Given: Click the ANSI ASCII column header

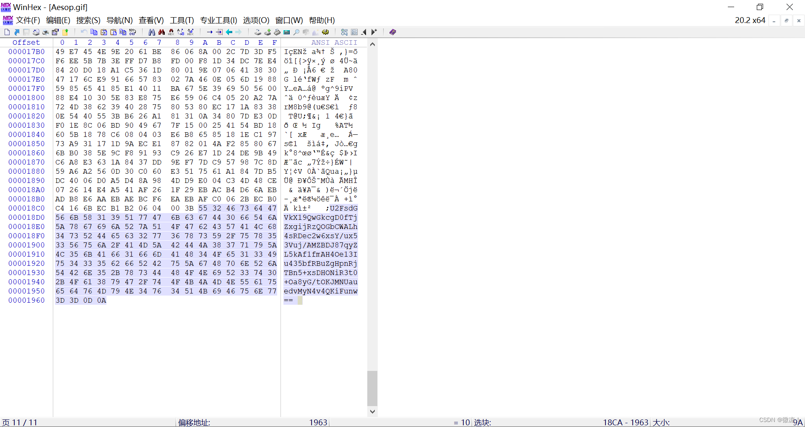Looking at the screenshot, I should click(x=334, y=42).
